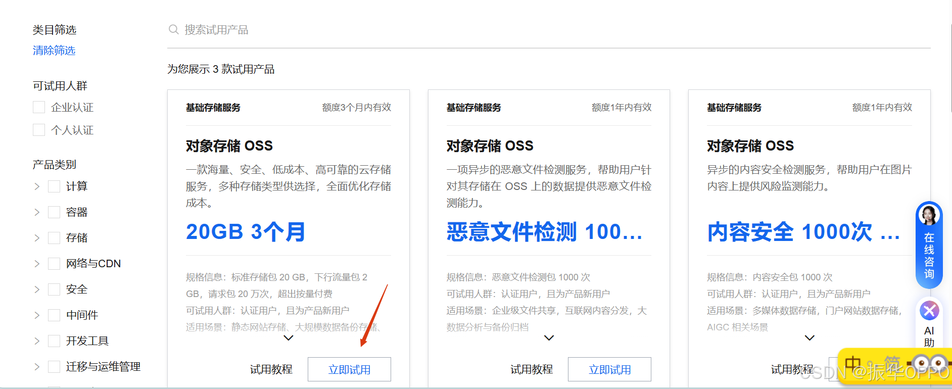Open the AI assistant icon
This screenshot has height=389, width=952.
(929, 311)
